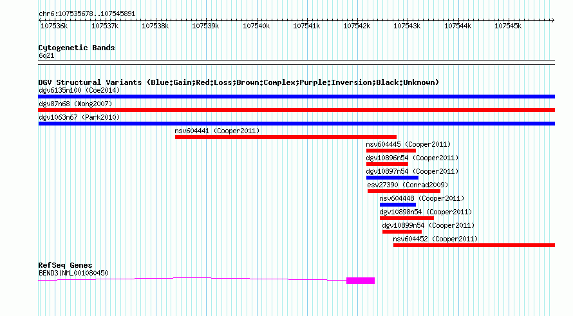This screenshot has height=316, width=573.
Task: Open the nsv604452 (Cooper2011) red bar
Action: pyautogui.click(x=474, y=245)
